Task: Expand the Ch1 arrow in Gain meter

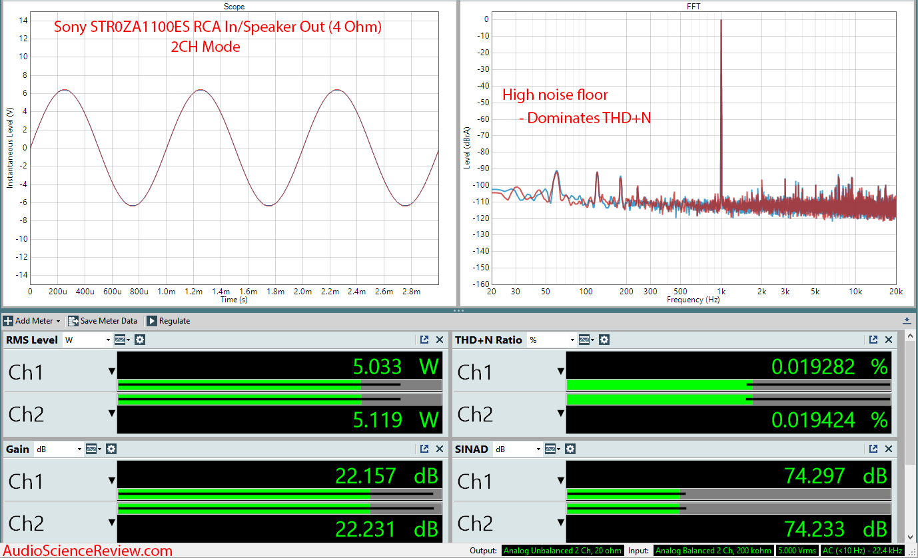Action: tap(111, 481)
